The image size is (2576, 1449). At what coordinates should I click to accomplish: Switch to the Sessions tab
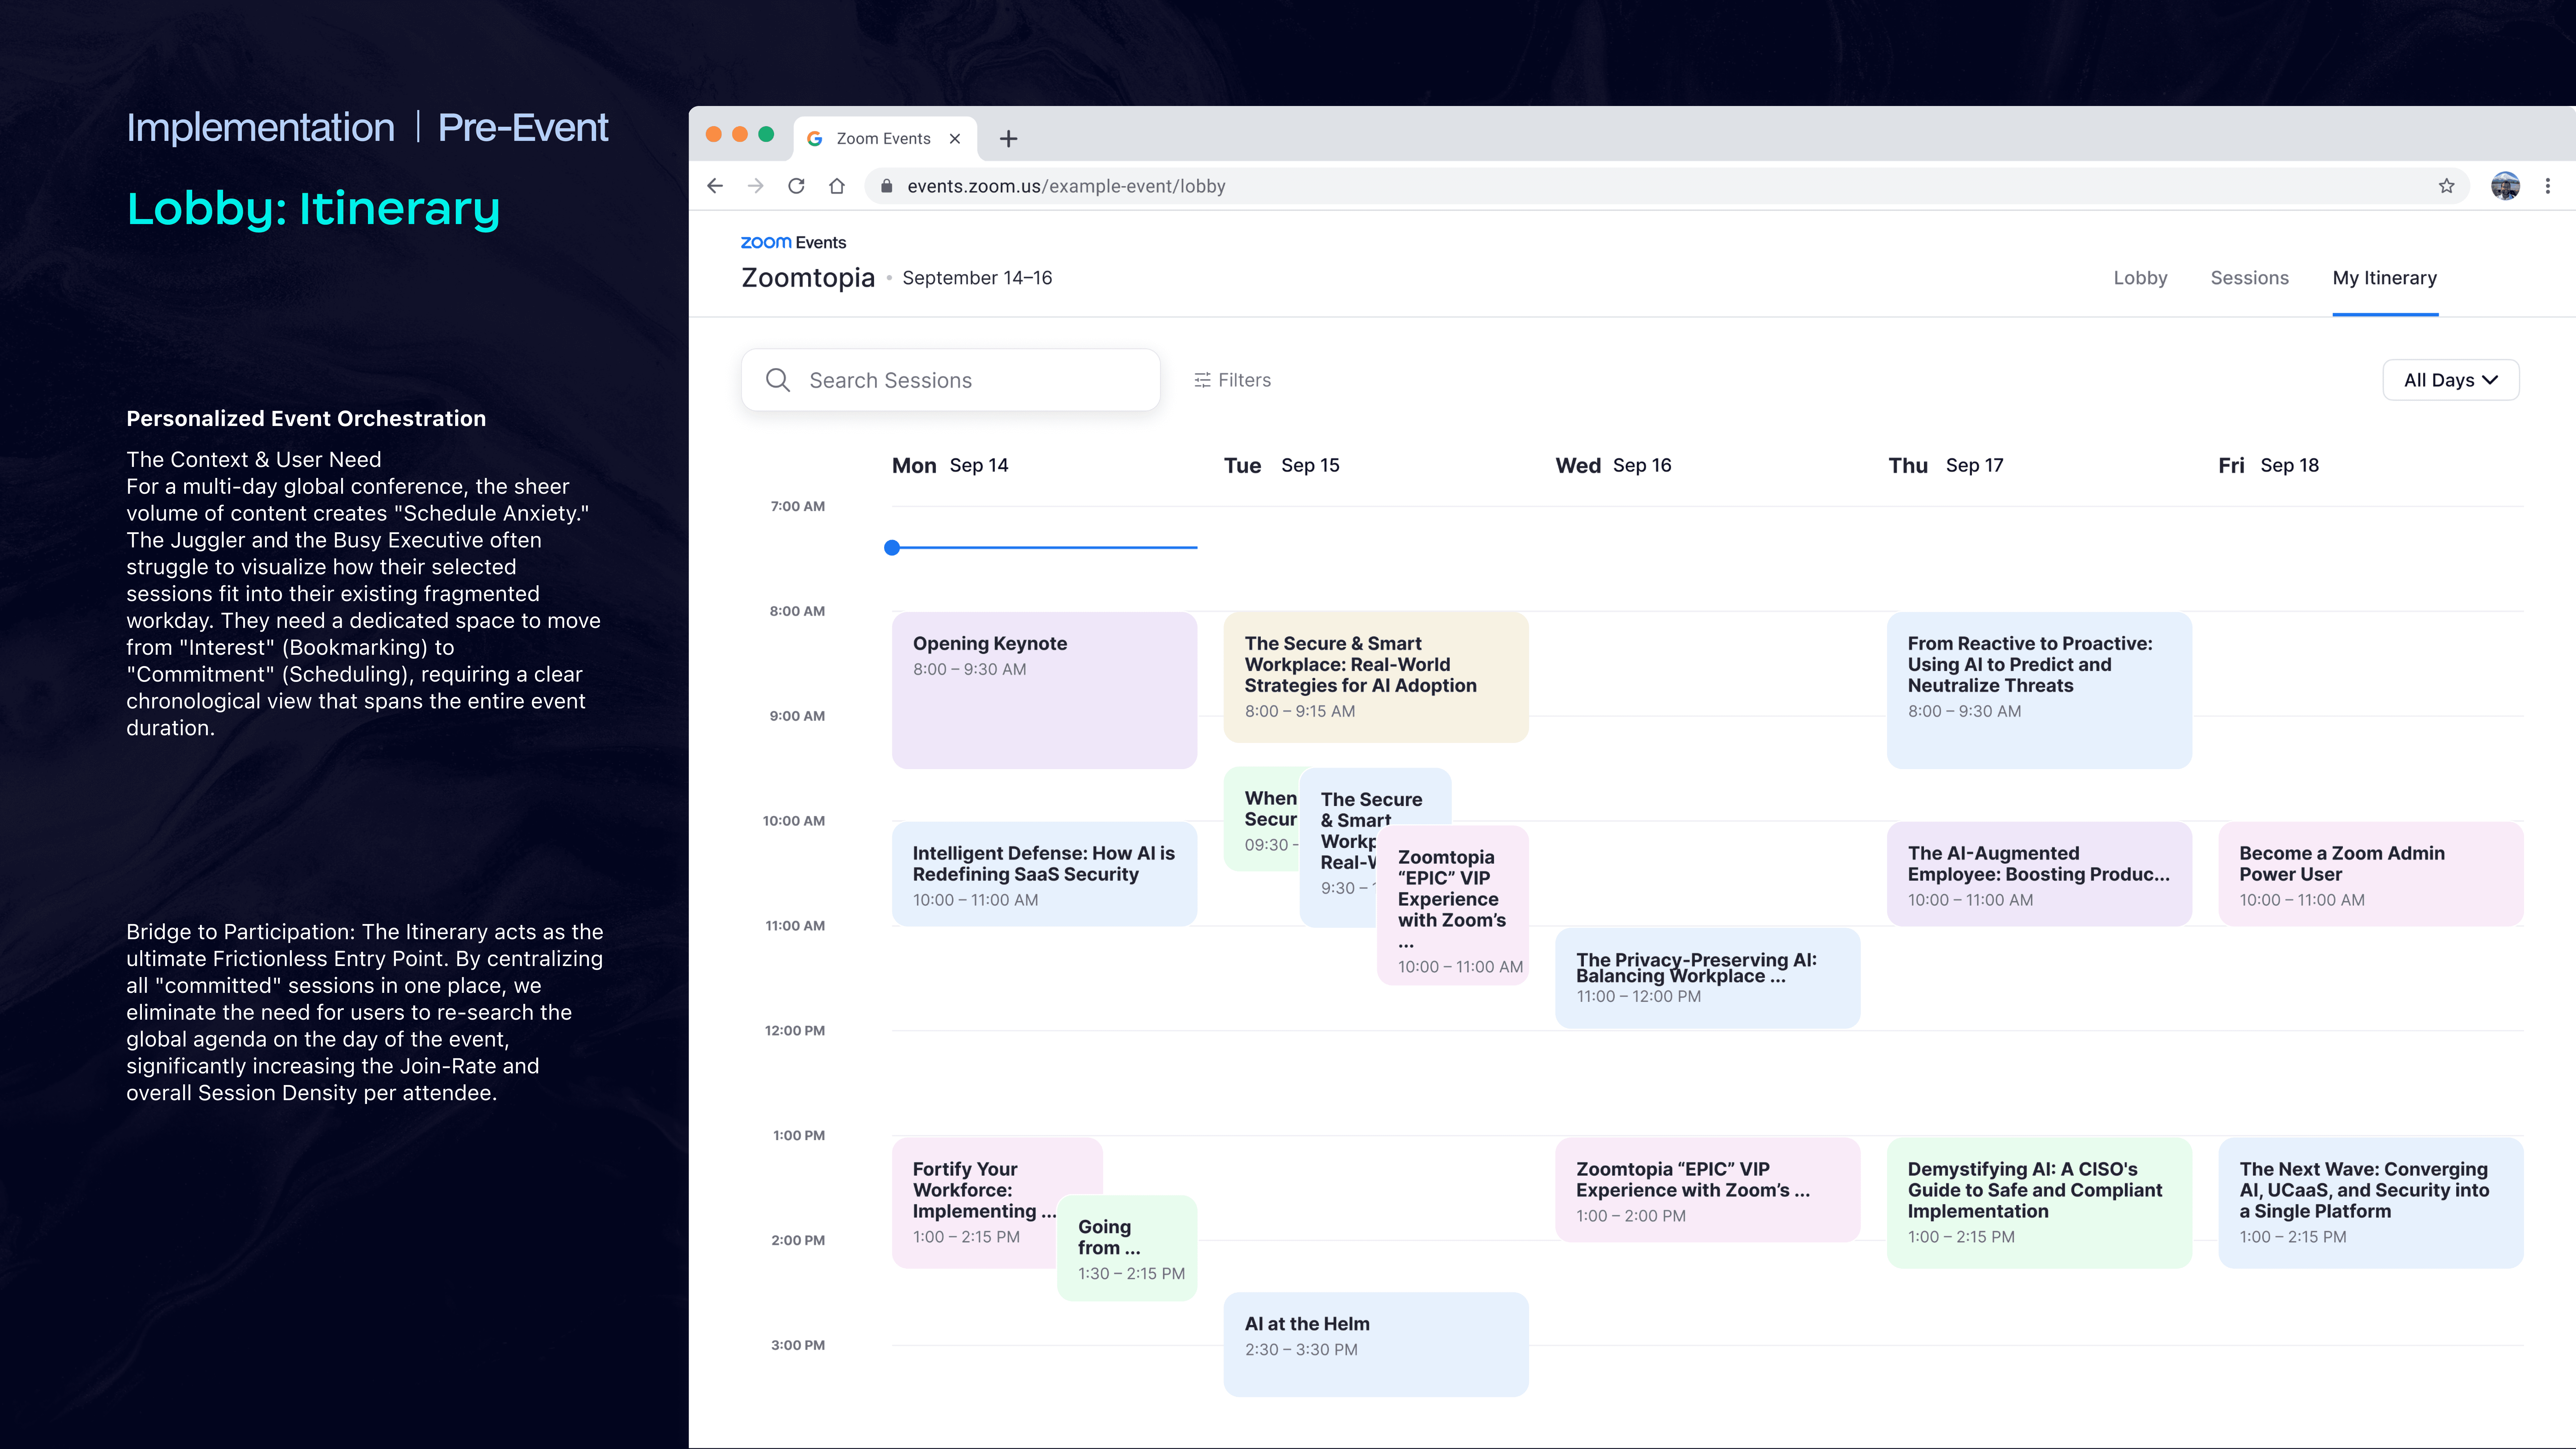pyautogui.click(x=2249, y=278)
